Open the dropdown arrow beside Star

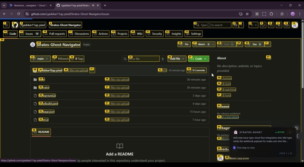coord(268,44)
